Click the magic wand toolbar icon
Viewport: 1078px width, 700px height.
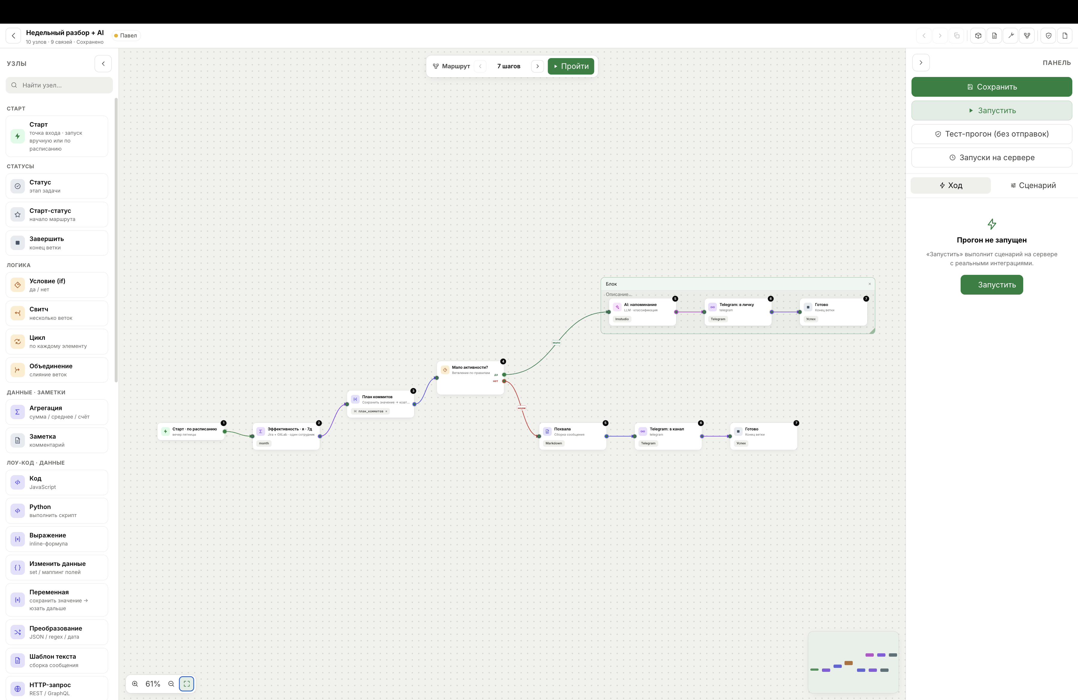pos(1011,36)
